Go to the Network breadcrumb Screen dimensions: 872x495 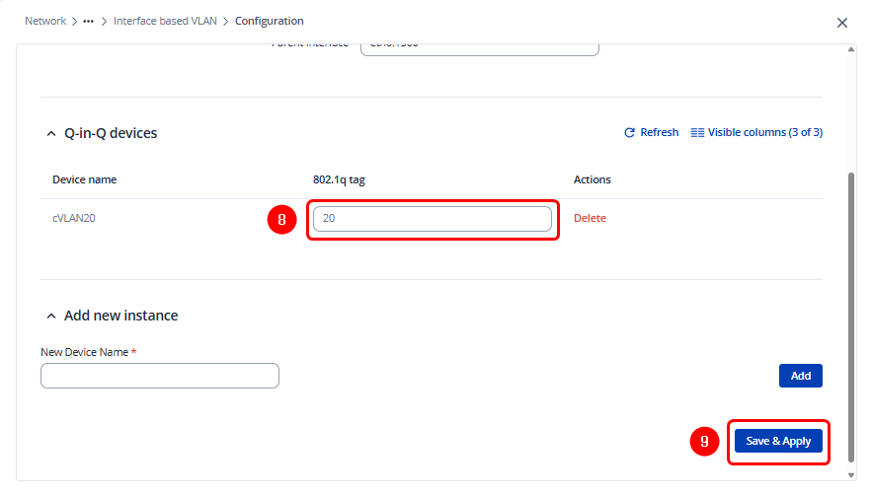point(45,21)
